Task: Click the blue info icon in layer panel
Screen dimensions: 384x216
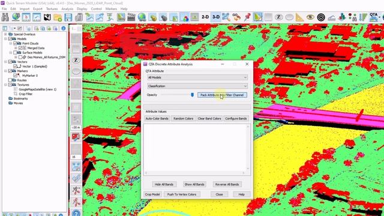Action: click(x=64, y=28)
